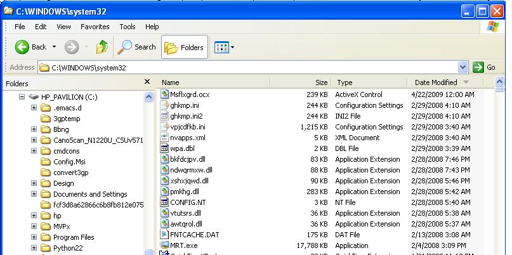Screen dimensions: 512x255
Task: Click the ghkmp.ini file icon
Action: (164, 105)
